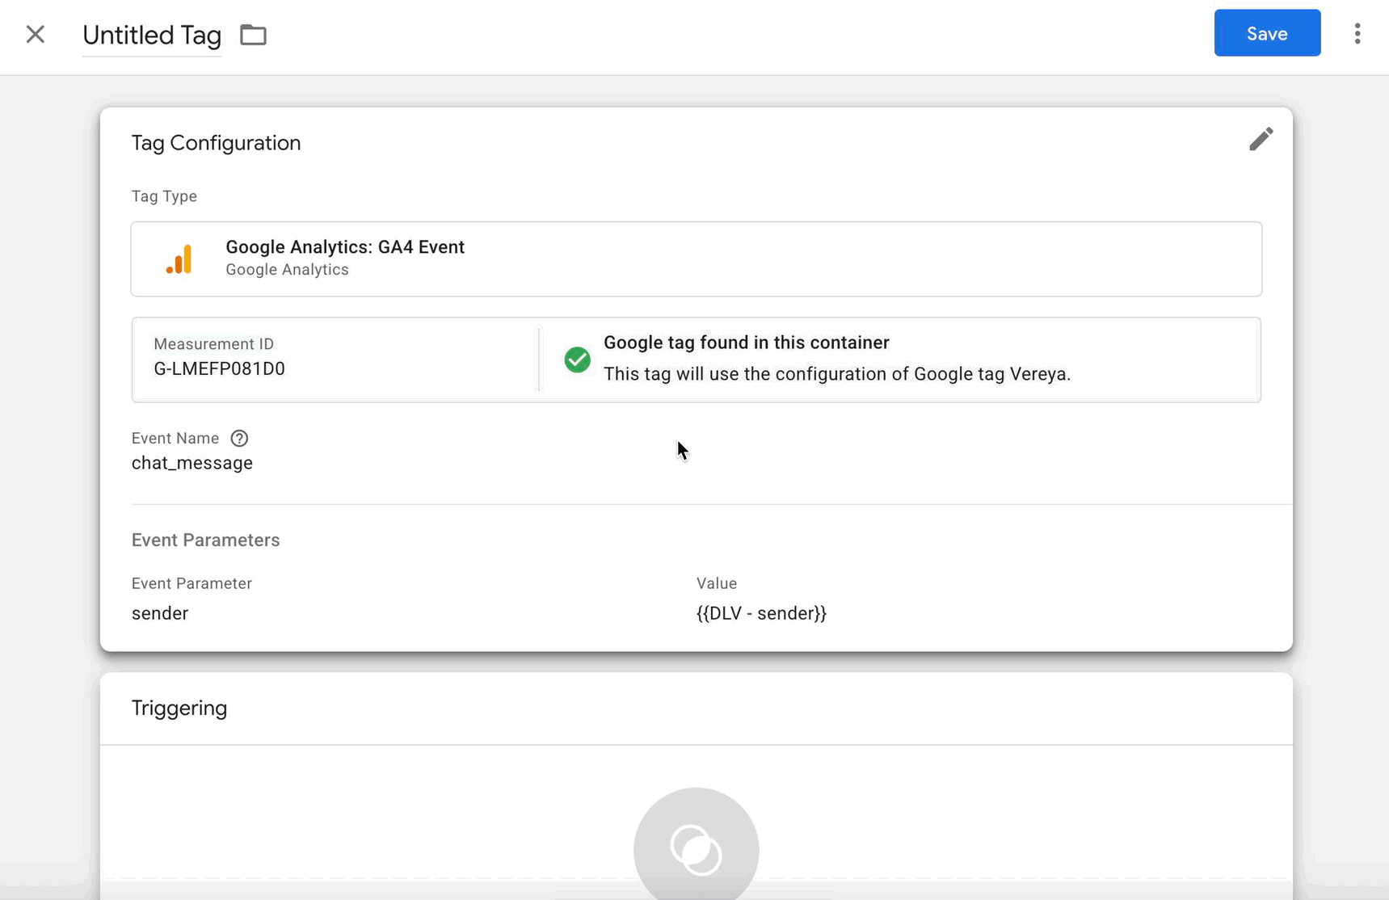Click the {{DLV - sender}} value
Image resolution: width=1389 pixels, height=900 pixels.
[x=760, y=613]
